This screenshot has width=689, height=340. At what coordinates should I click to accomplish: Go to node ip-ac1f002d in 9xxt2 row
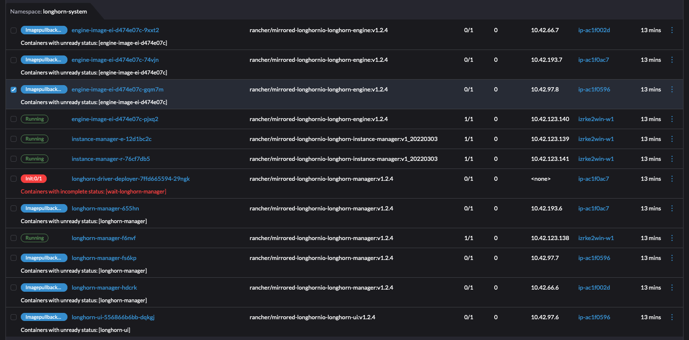pyautogui.click(x=594, y=30)
